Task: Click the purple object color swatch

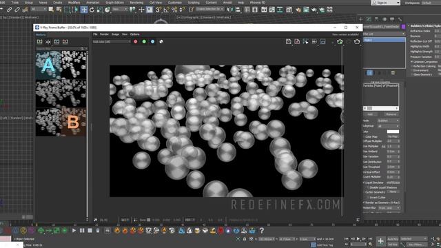Action: coord(403,26)
